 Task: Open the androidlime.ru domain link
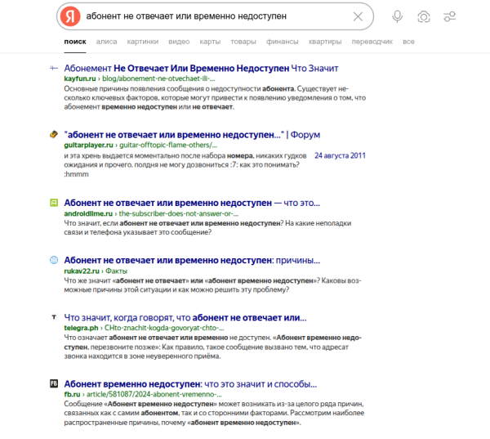[x=88, y=213]
